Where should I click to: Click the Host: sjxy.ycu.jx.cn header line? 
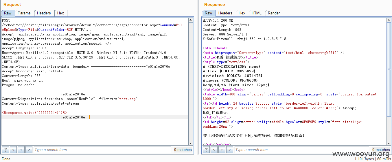pyautogui.click(x=22, y=80)
